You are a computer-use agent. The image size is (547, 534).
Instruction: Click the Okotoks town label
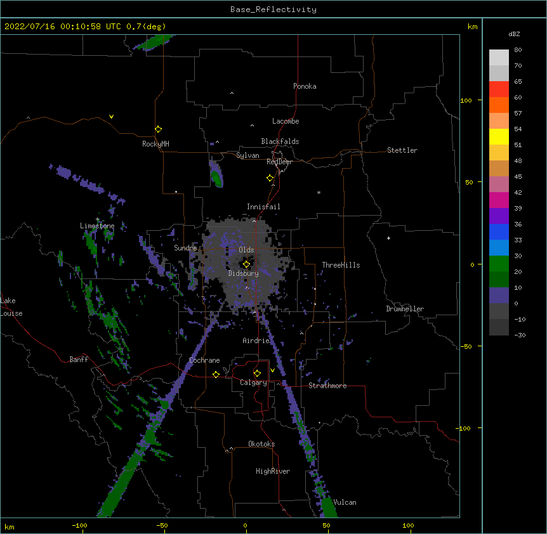261,444
